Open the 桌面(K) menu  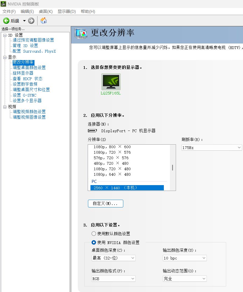[46, 12]
